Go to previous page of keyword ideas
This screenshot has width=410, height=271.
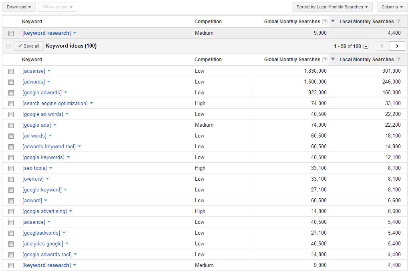pyautogui.click(x=382, y=46)
